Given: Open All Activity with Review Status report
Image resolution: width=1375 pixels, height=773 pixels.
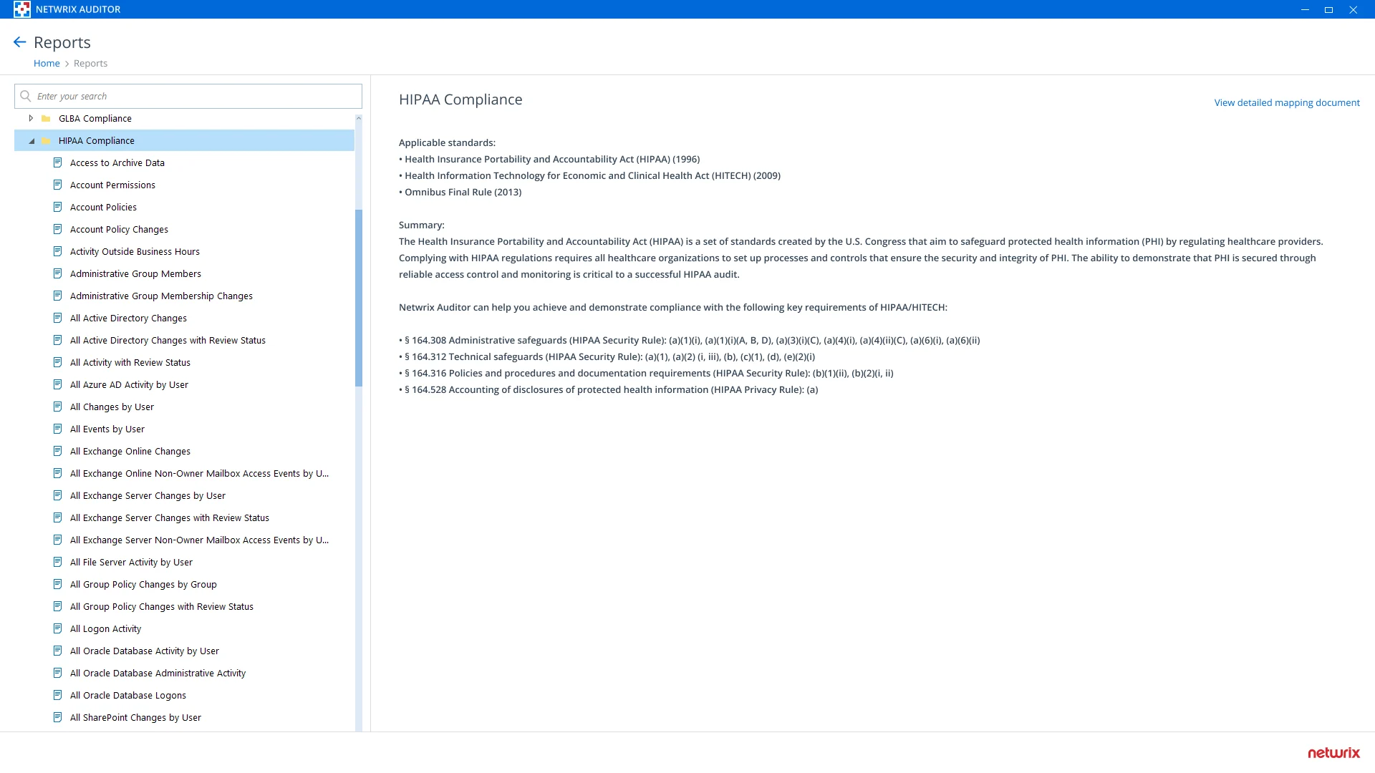Looking at the screenshot, I should point(130,362).
